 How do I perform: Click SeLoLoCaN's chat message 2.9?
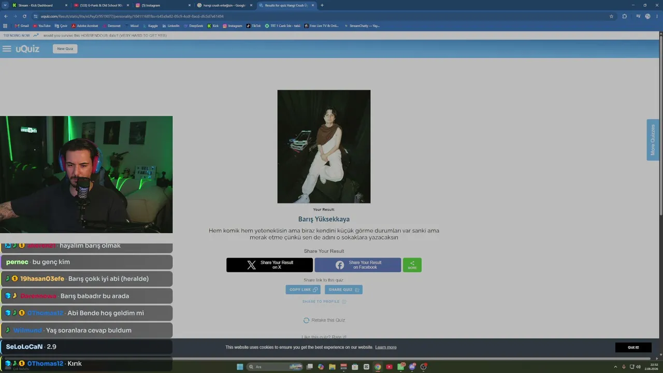click(87, 347)
